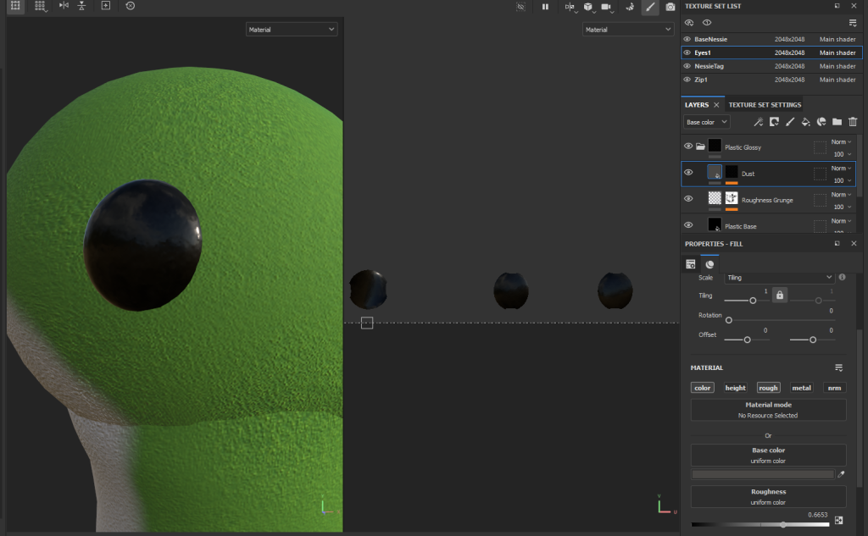Add a fill layer using bucket icon

[x=806, y=122]
